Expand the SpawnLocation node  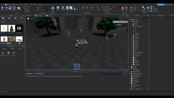(132, 27)
